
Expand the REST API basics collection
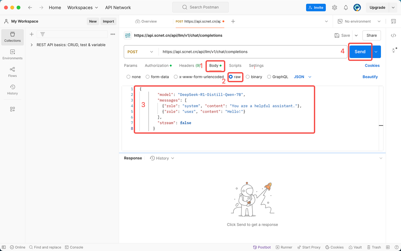32,45
